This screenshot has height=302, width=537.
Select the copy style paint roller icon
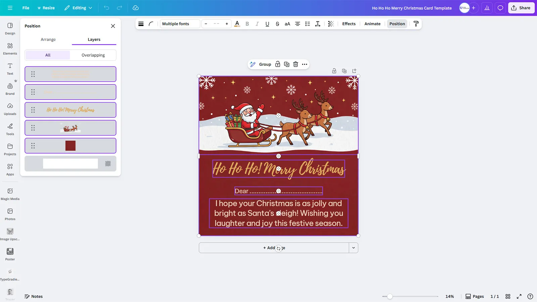tap(416, 24)
